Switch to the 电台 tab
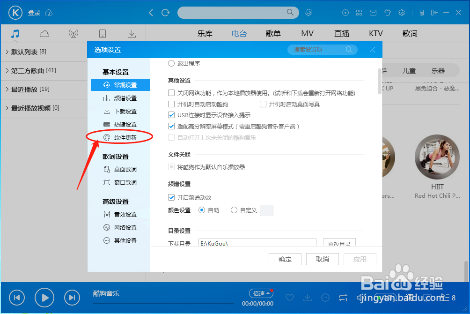 point(239,34)
